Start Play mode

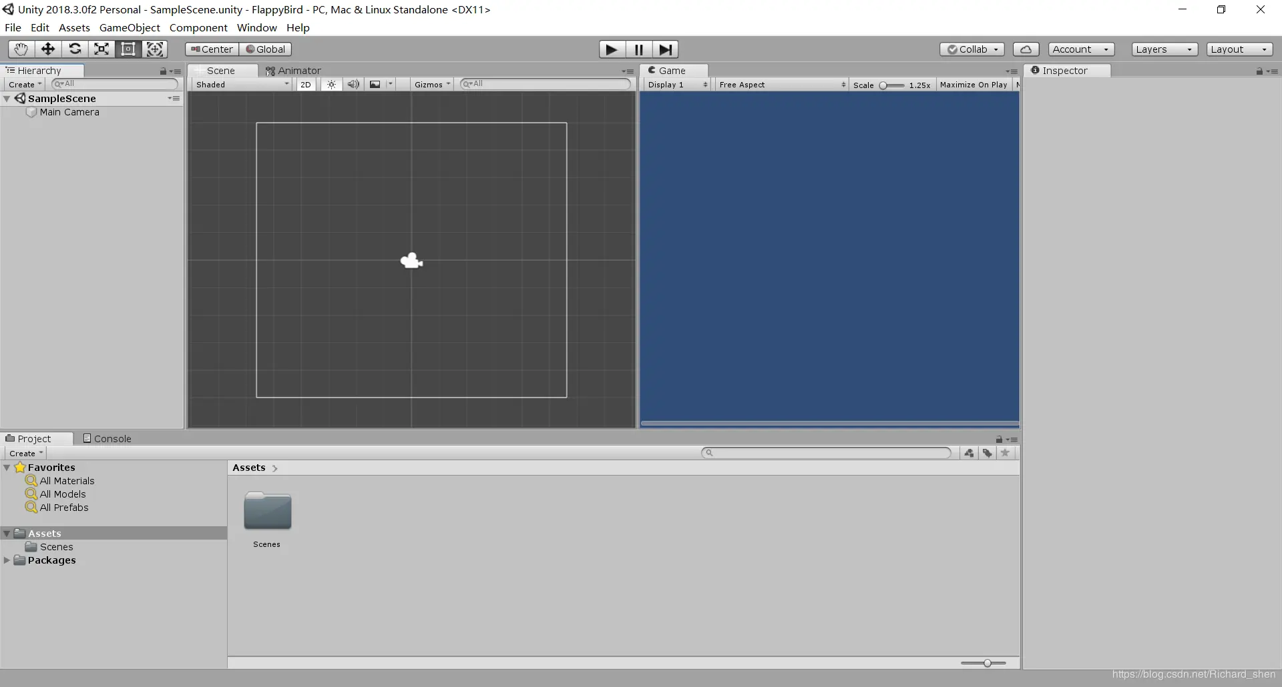coord(612,49)
